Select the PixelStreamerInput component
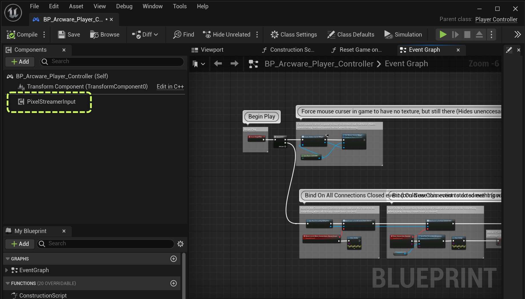The width and height of the screenshot is (525, 299). (x=51, y=102)
